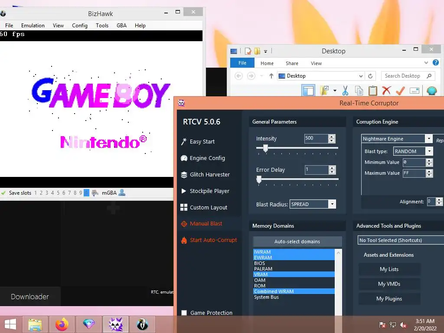Click the folder options icon in Explorer toolbar
This screenshot has width=444, height=333.
coord(324,91)
